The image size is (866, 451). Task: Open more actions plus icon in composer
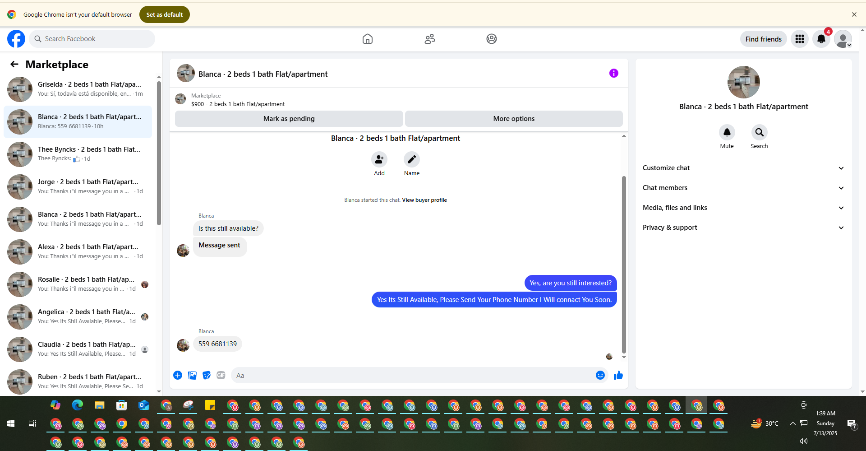[x=178, y=375]
